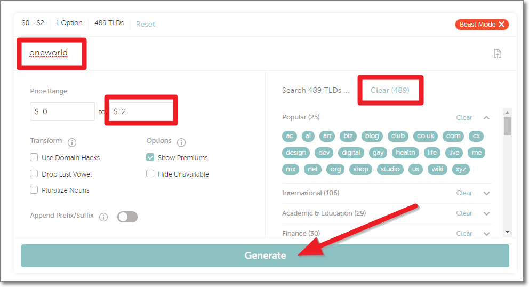The height and width of the screenshot is (287, 529).
Task: Click the import file icon
Action: [x=498, y=53]
